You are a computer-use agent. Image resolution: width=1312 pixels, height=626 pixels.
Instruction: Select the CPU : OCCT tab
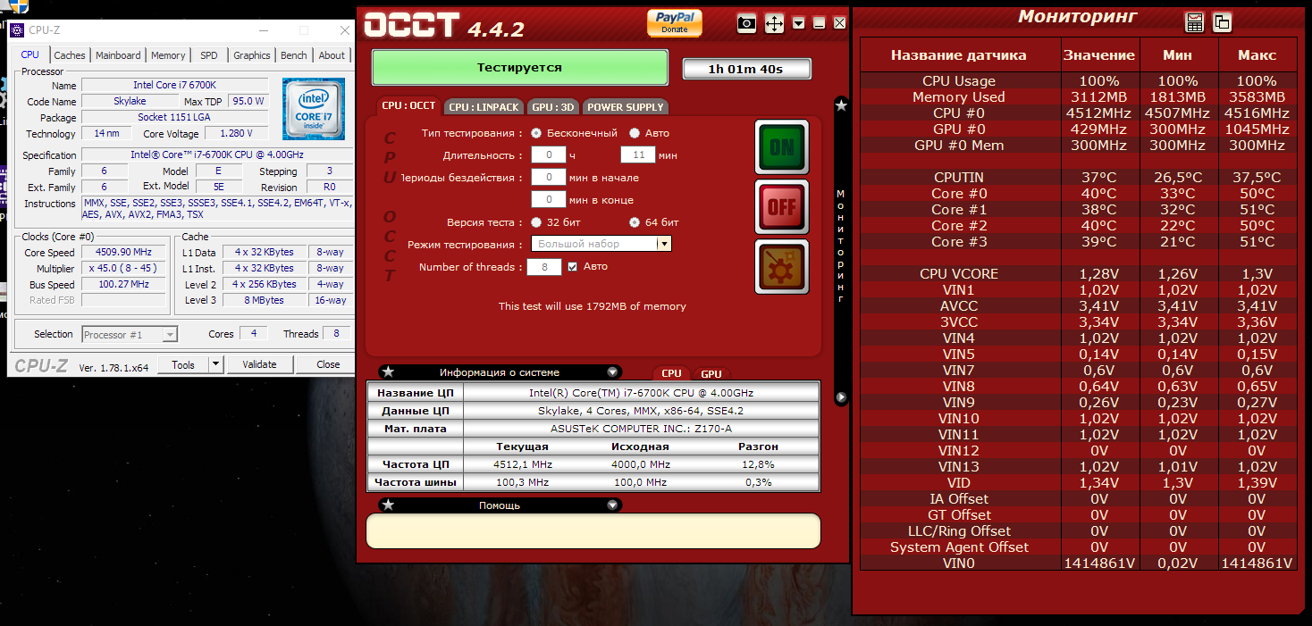[408, 105]
